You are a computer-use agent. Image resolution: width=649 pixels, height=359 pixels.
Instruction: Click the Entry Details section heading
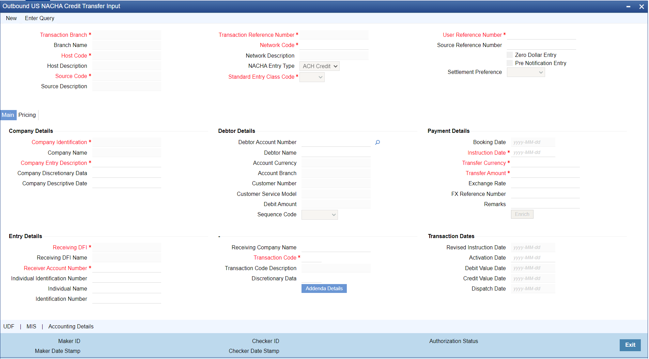26,236
